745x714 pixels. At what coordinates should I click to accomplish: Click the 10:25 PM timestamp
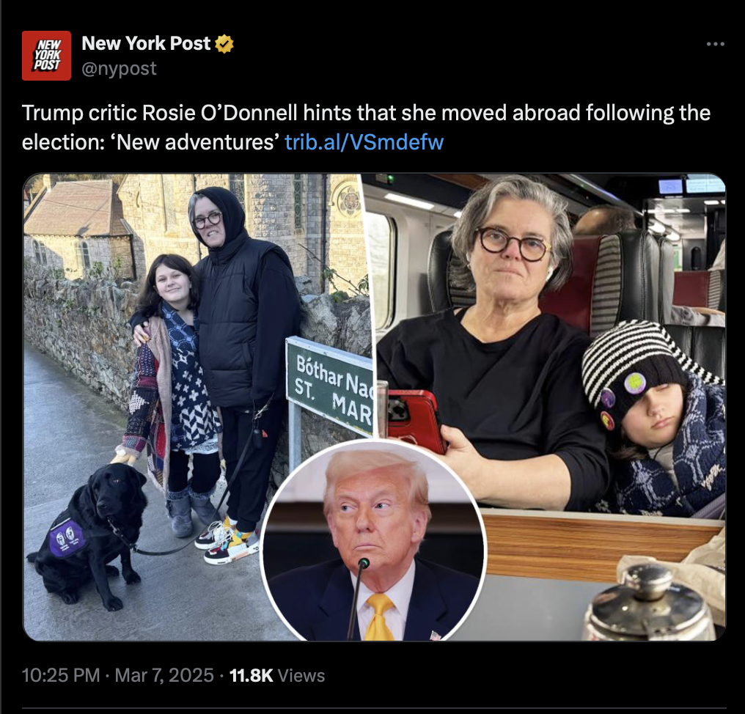pyautogui.click(x=61, y=676)
